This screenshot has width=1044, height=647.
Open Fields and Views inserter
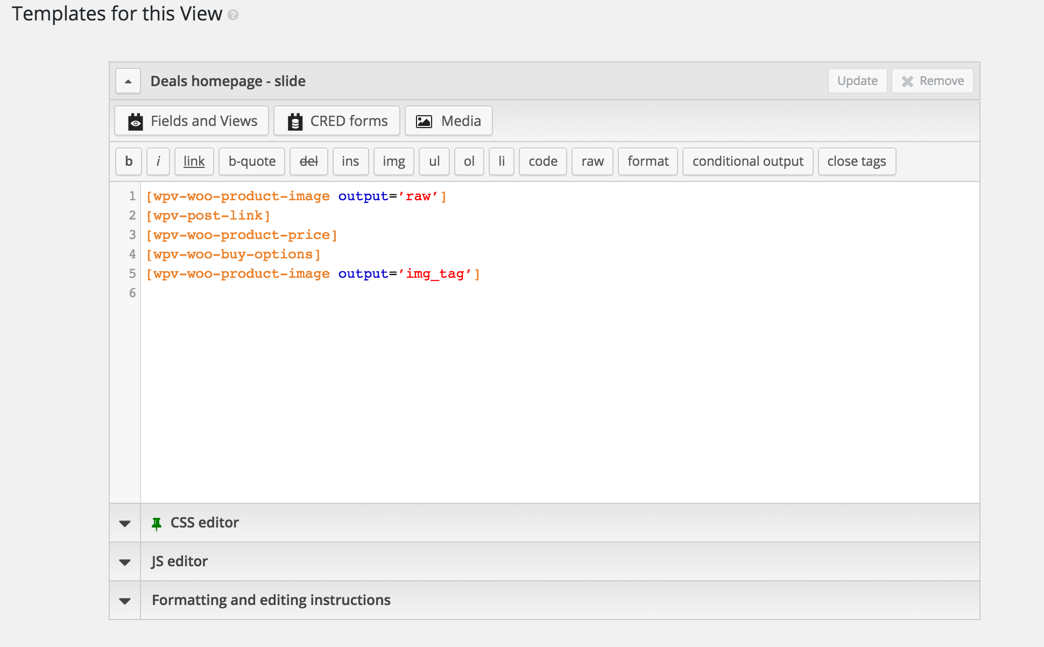click(x=192, y=121)
